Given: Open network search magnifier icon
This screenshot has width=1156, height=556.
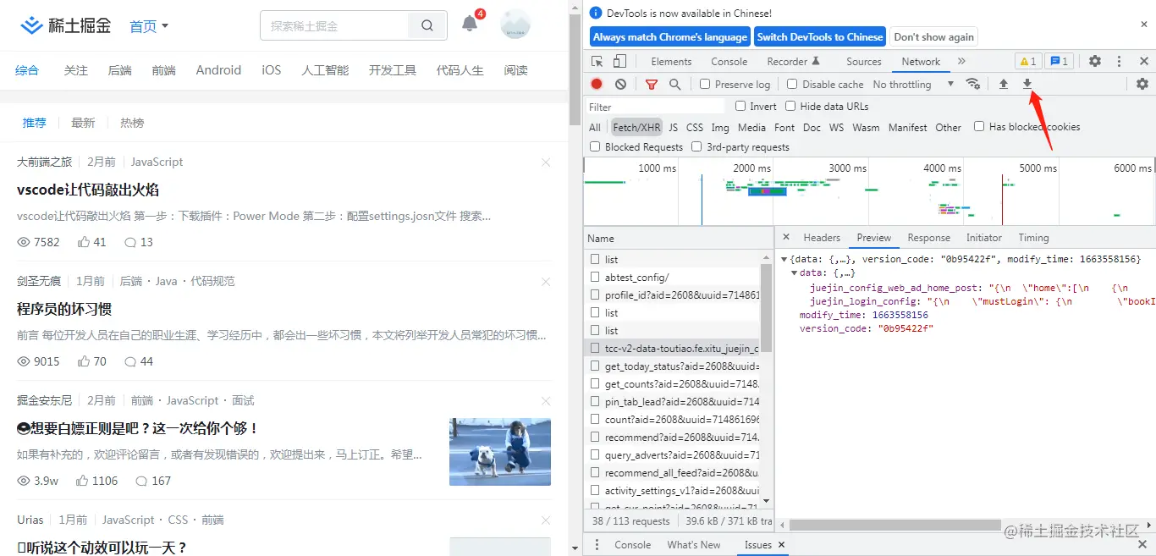Looking at the screenshot, I should pos(674,84).
